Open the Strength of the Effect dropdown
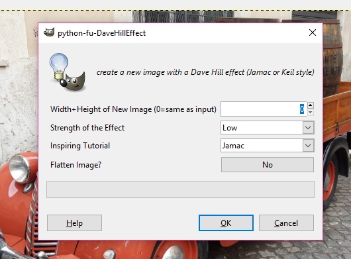This screenshot has height=259, width=351. [268, 128]
